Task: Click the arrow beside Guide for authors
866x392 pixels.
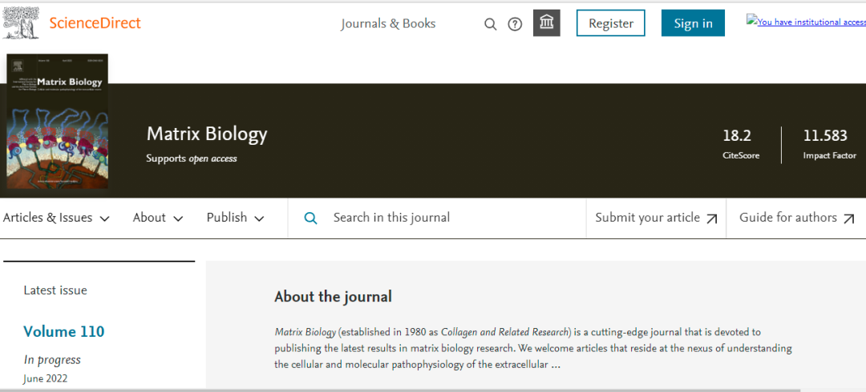Action: [x=849, y=218]
